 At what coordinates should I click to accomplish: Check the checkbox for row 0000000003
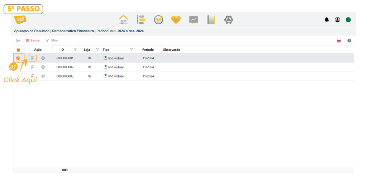click(x=18, y=76)
